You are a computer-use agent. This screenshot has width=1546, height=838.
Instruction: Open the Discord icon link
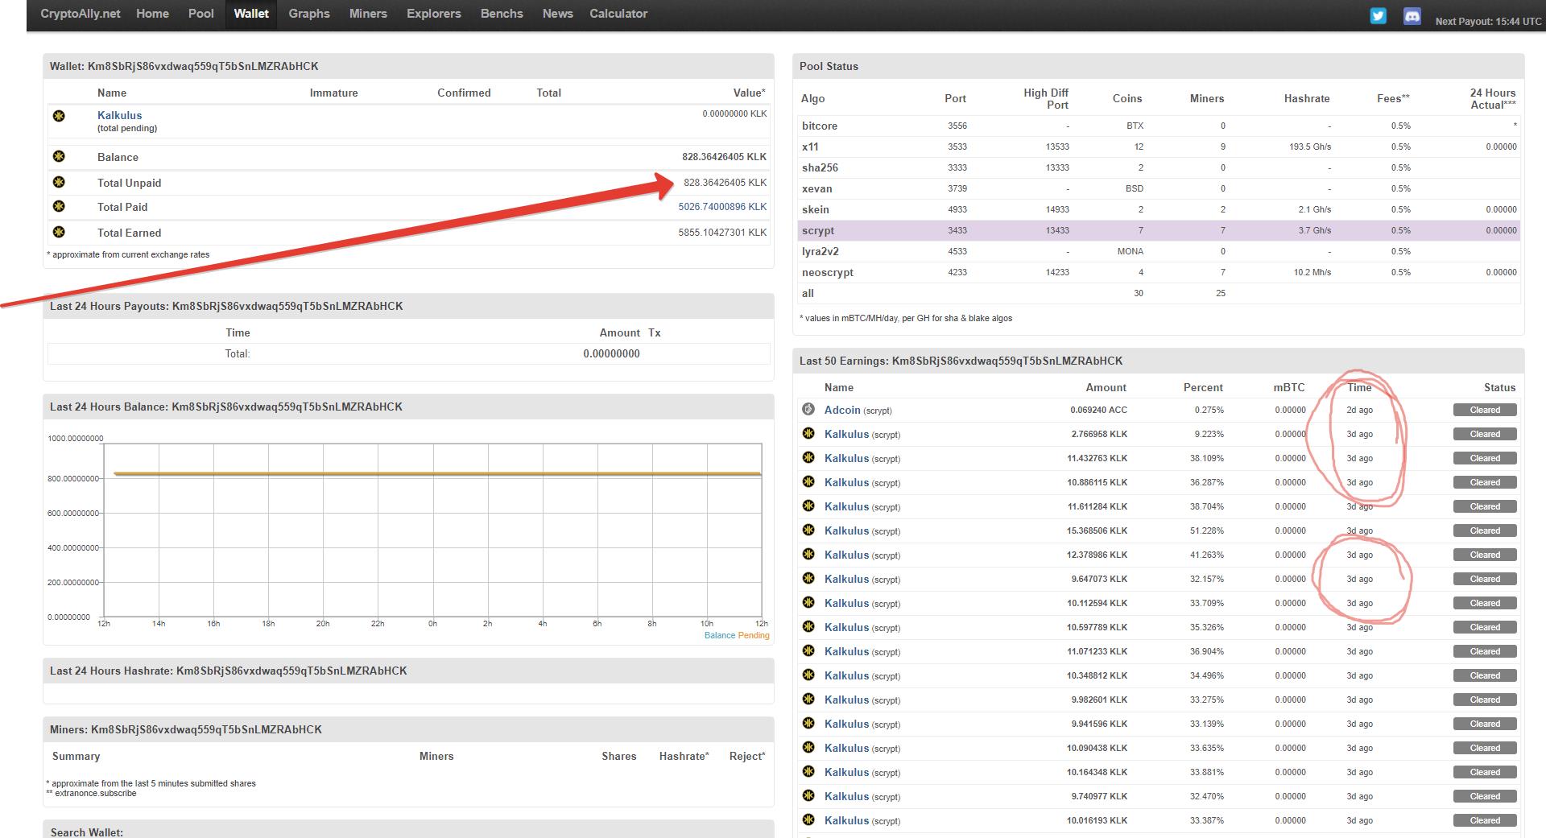point(1412,16)
